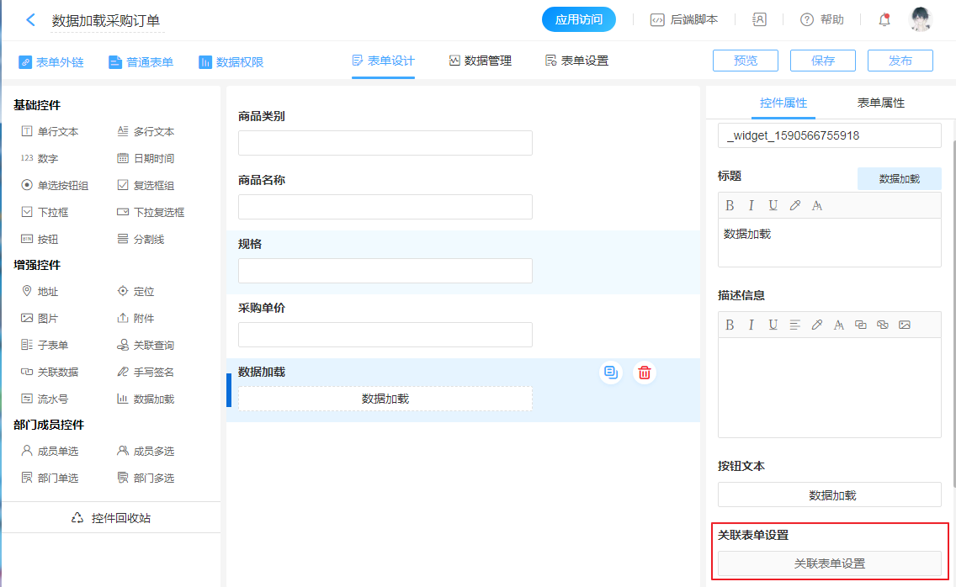This screenshot has width=956, height=587.
Task: Open the 表单设置 tab
Action: (x=576, y=61)
